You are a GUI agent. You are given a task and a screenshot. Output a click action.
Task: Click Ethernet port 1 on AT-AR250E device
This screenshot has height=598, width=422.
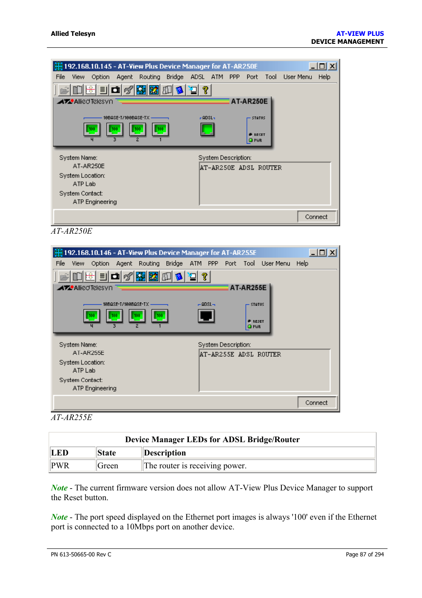coord(160,129)
